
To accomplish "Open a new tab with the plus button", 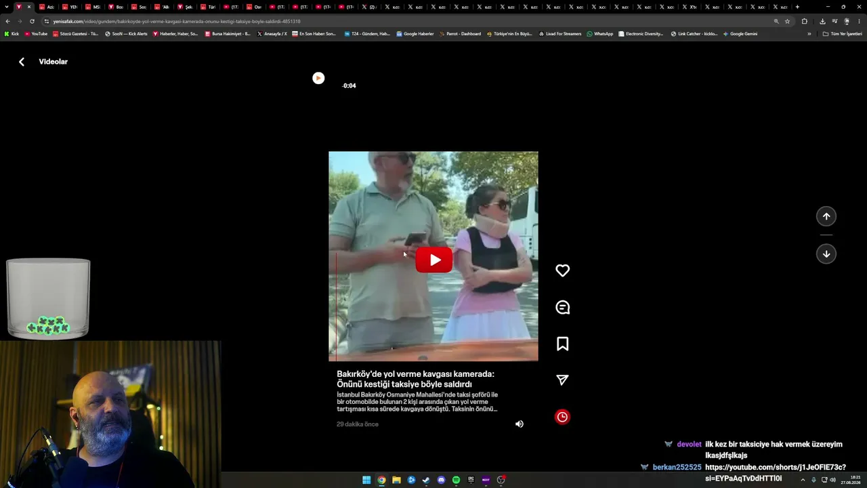I will [797, 7].
